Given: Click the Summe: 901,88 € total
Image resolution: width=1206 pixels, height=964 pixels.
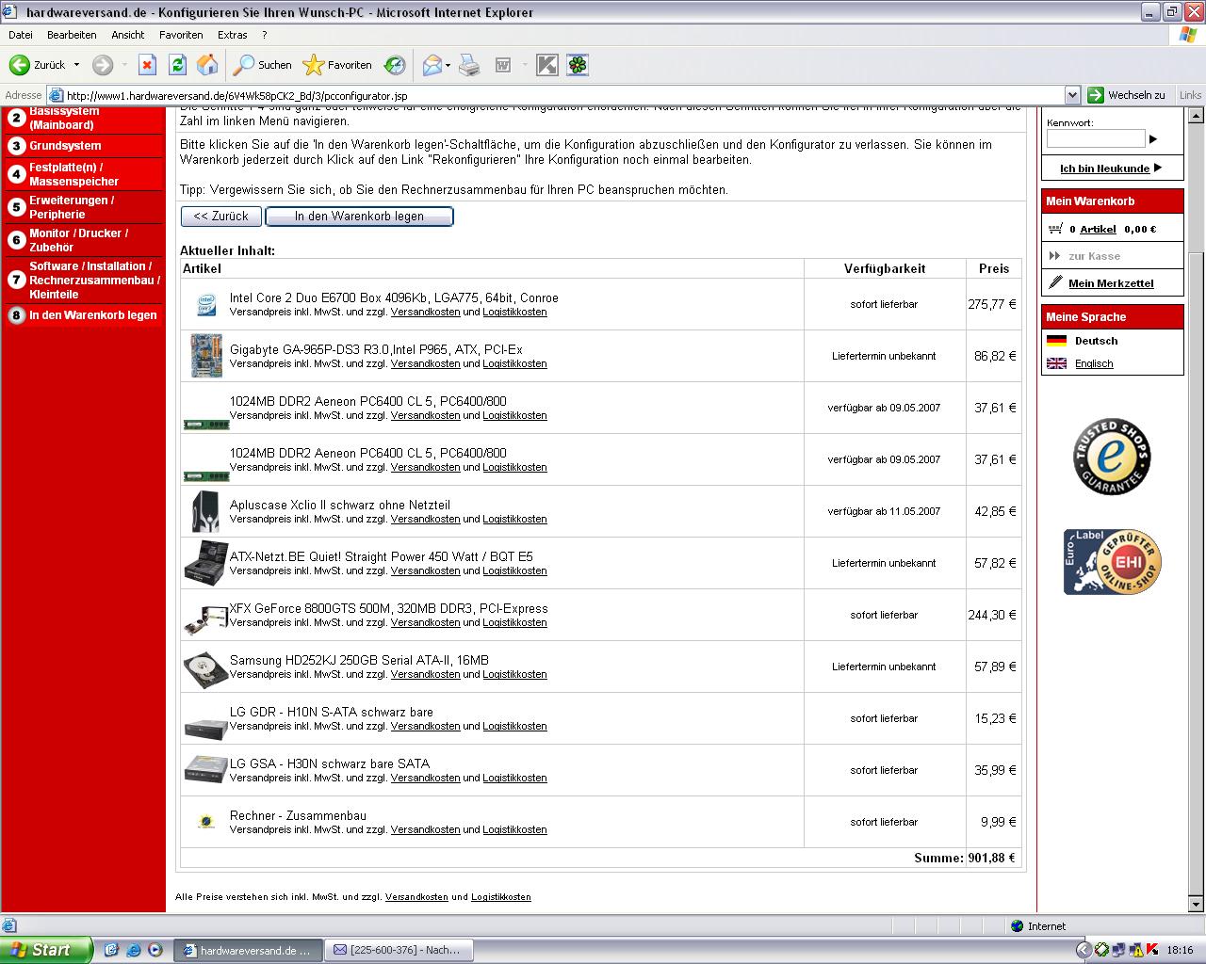Looking at the screenshot, I should (965, 858).
